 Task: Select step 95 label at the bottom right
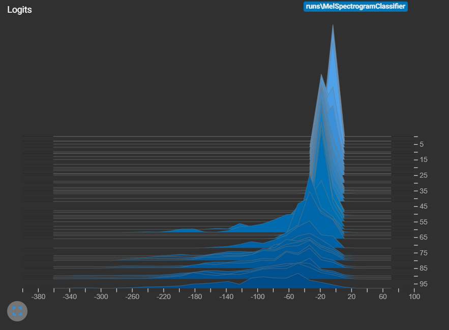pos(423,284)
